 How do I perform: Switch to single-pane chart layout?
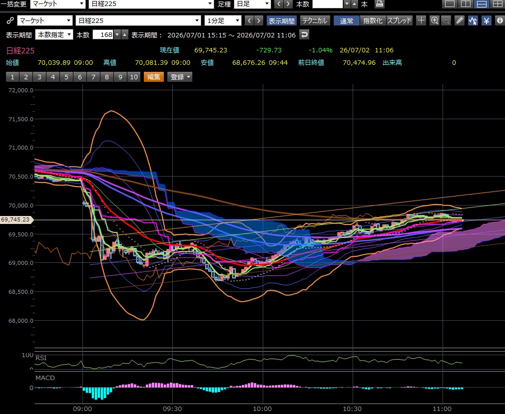pos(450,4)
